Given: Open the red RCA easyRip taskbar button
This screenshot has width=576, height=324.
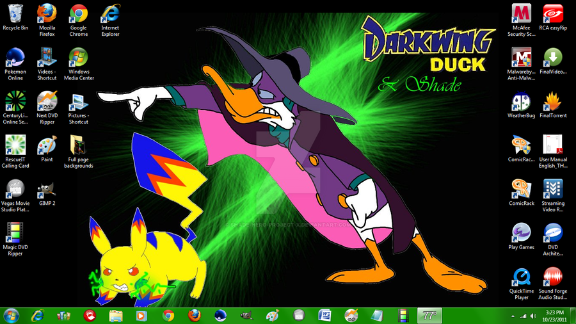Looking at the screenshot, I should point(90,316).
